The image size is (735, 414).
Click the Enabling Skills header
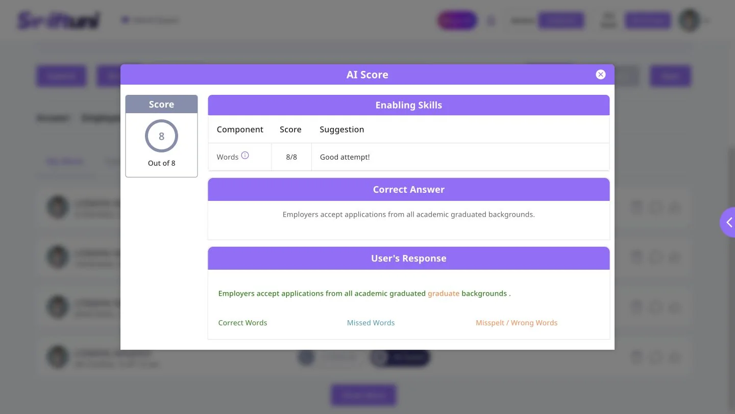point(409,105)
